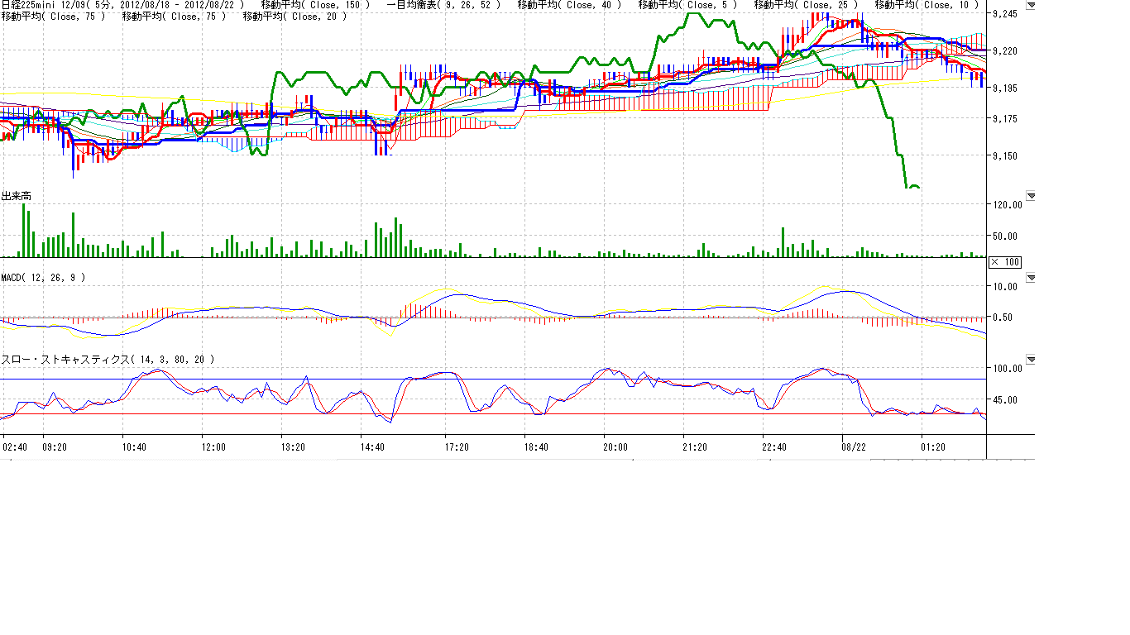This screenshot has height=635, width=1130.
Task: Open the slow stochastics panel dropdown arrow
Action: pyautogui.click(x=1030, y=360)
